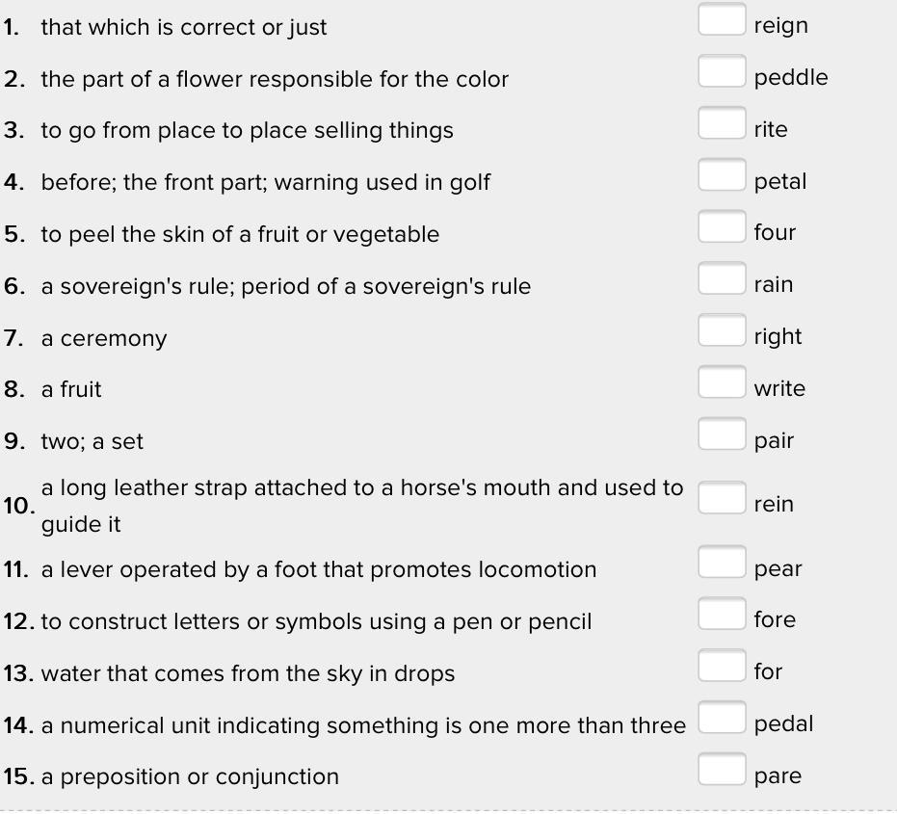Activate the answer box beside "four"
Viewport: 897px width, 814px height.
pos(722,227)
